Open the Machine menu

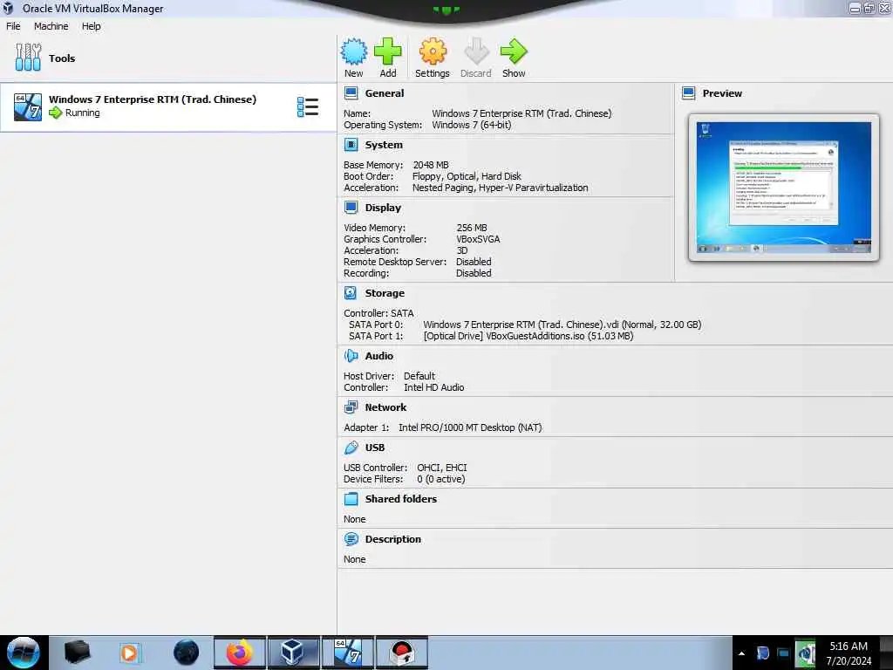click(x=51, y=26)
